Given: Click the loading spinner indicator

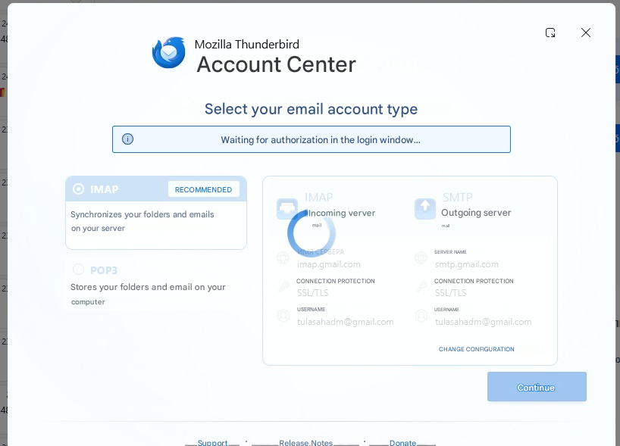Looking at the screenshot, I should click(312, 233).
